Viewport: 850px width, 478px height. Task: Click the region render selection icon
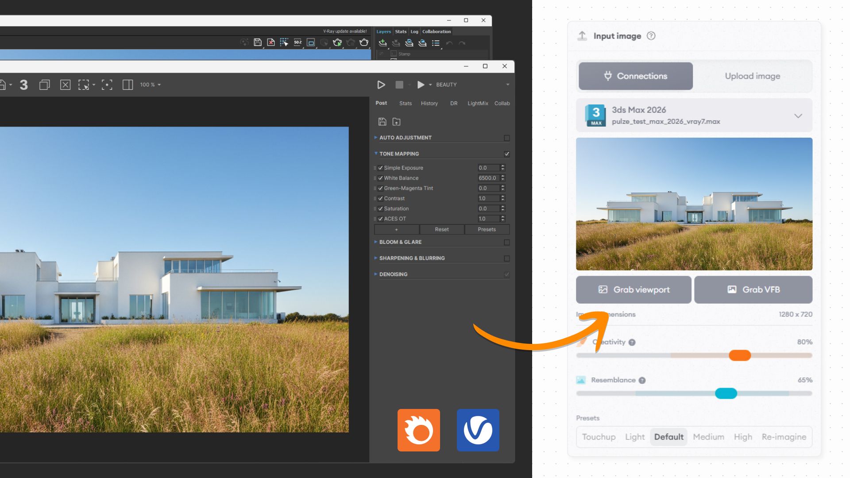coord(84,85)
